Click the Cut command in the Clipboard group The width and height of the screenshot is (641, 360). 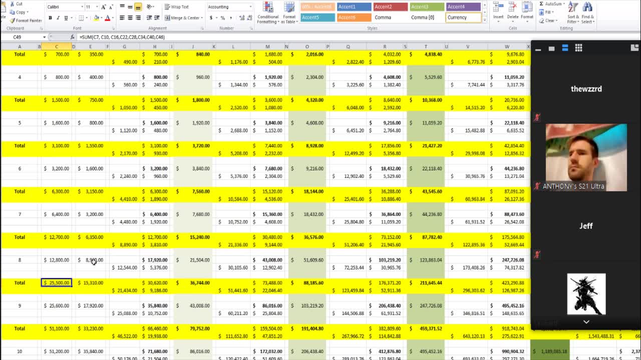(x=16, y=4)
